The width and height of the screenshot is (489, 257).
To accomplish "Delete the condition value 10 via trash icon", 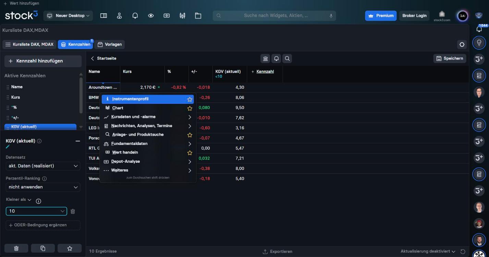I will pos(73,211).
